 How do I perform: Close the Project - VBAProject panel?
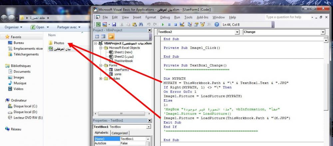[150, 30]
